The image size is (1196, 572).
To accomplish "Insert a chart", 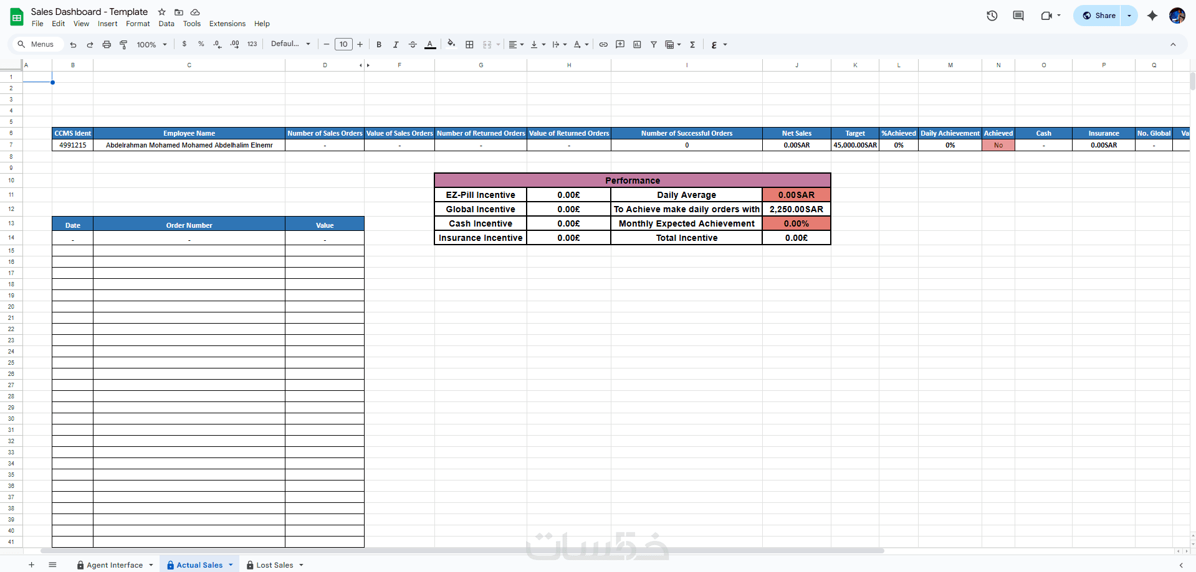I will (x=637, y=45).
